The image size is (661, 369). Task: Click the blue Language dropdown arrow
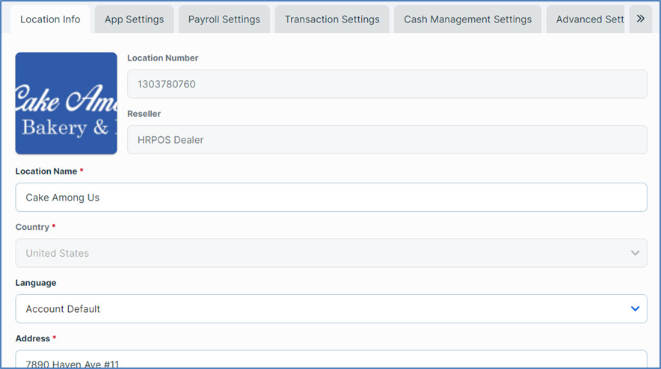(x=635, y=308)
